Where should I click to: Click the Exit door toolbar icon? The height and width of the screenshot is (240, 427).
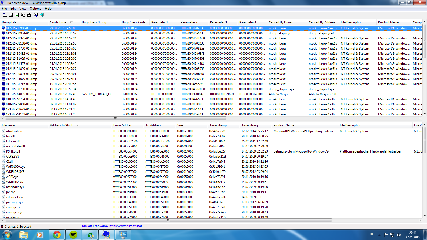[42, 15]
